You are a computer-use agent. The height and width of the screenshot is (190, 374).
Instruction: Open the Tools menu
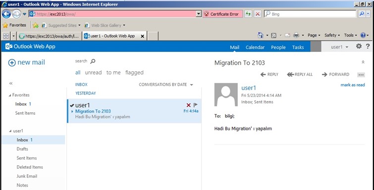click(x=350, y=35)
